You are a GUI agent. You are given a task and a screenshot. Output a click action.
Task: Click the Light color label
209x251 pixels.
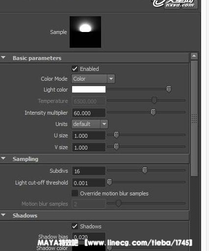tap(55, 90)
